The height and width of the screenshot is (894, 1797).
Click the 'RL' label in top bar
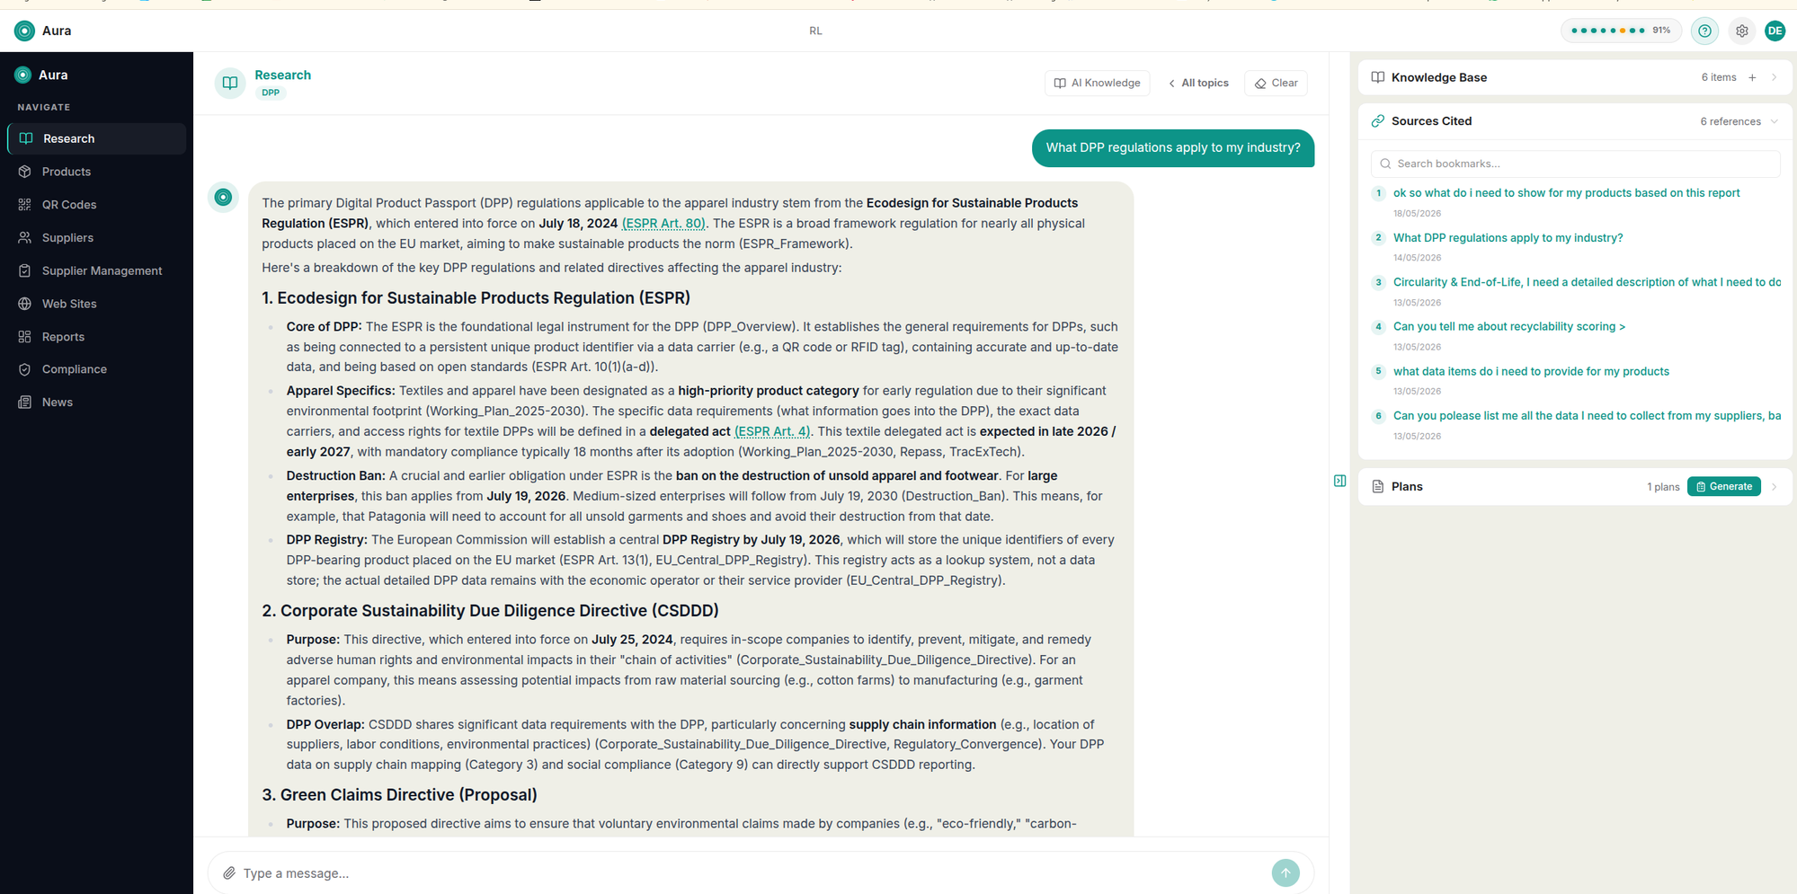815,31
